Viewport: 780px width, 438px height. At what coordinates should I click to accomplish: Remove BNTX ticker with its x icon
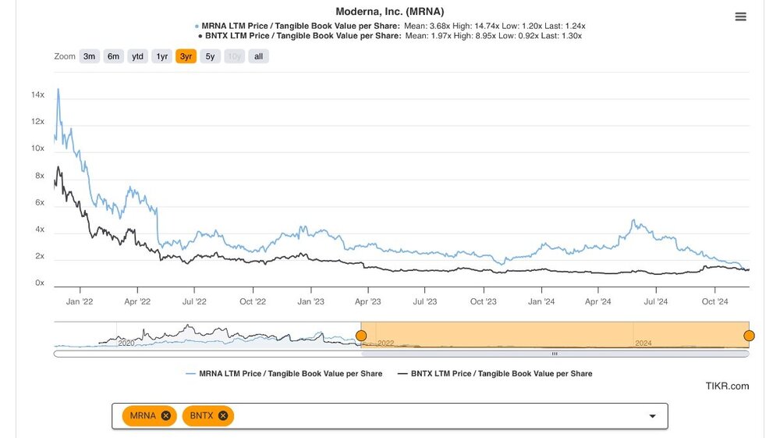pyautogui.click(x=223, y=415)
